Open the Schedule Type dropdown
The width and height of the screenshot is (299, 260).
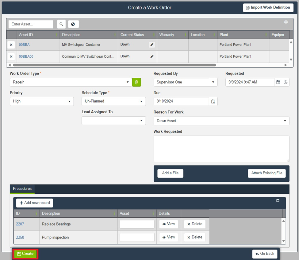(113, 101)
